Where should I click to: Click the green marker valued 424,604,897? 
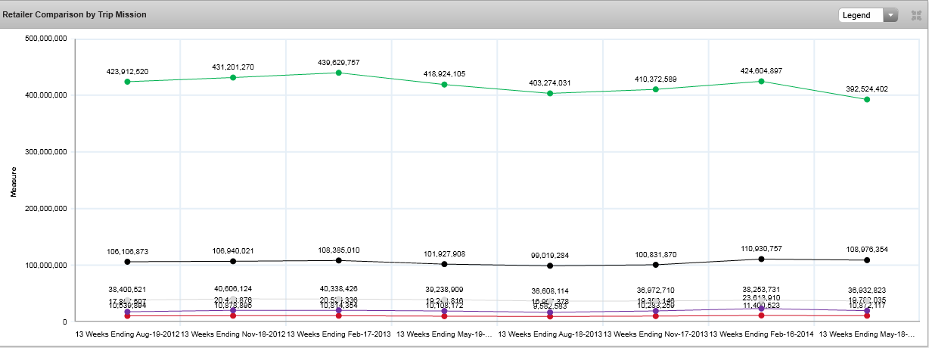pos(761,82)
